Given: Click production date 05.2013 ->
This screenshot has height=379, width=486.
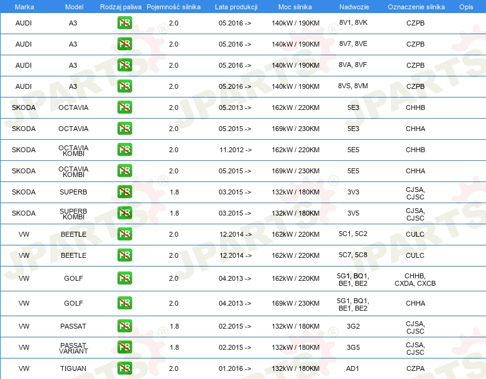Looking at the screenshot, I should (235, 107).
